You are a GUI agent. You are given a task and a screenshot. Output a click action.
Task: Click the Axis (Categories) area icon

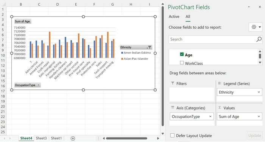(173, 108)
